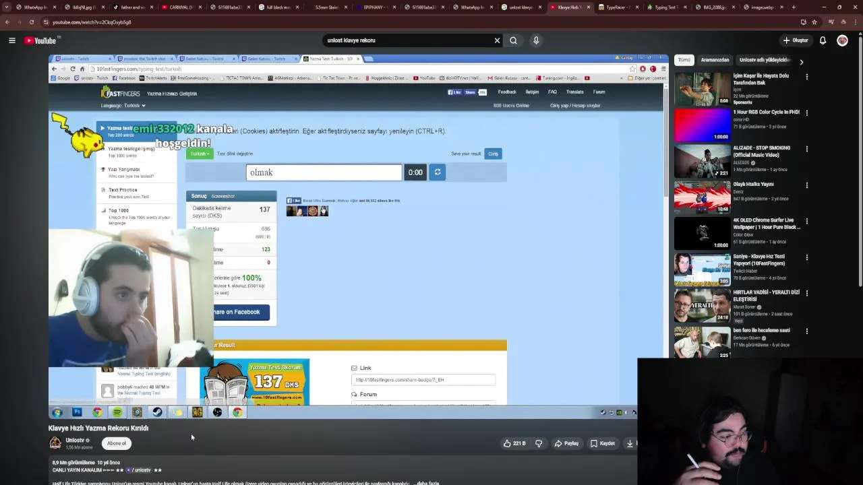Subscribe with the 'Abone ol' button
Screen dimensions: 863x485
click(117, 443)
